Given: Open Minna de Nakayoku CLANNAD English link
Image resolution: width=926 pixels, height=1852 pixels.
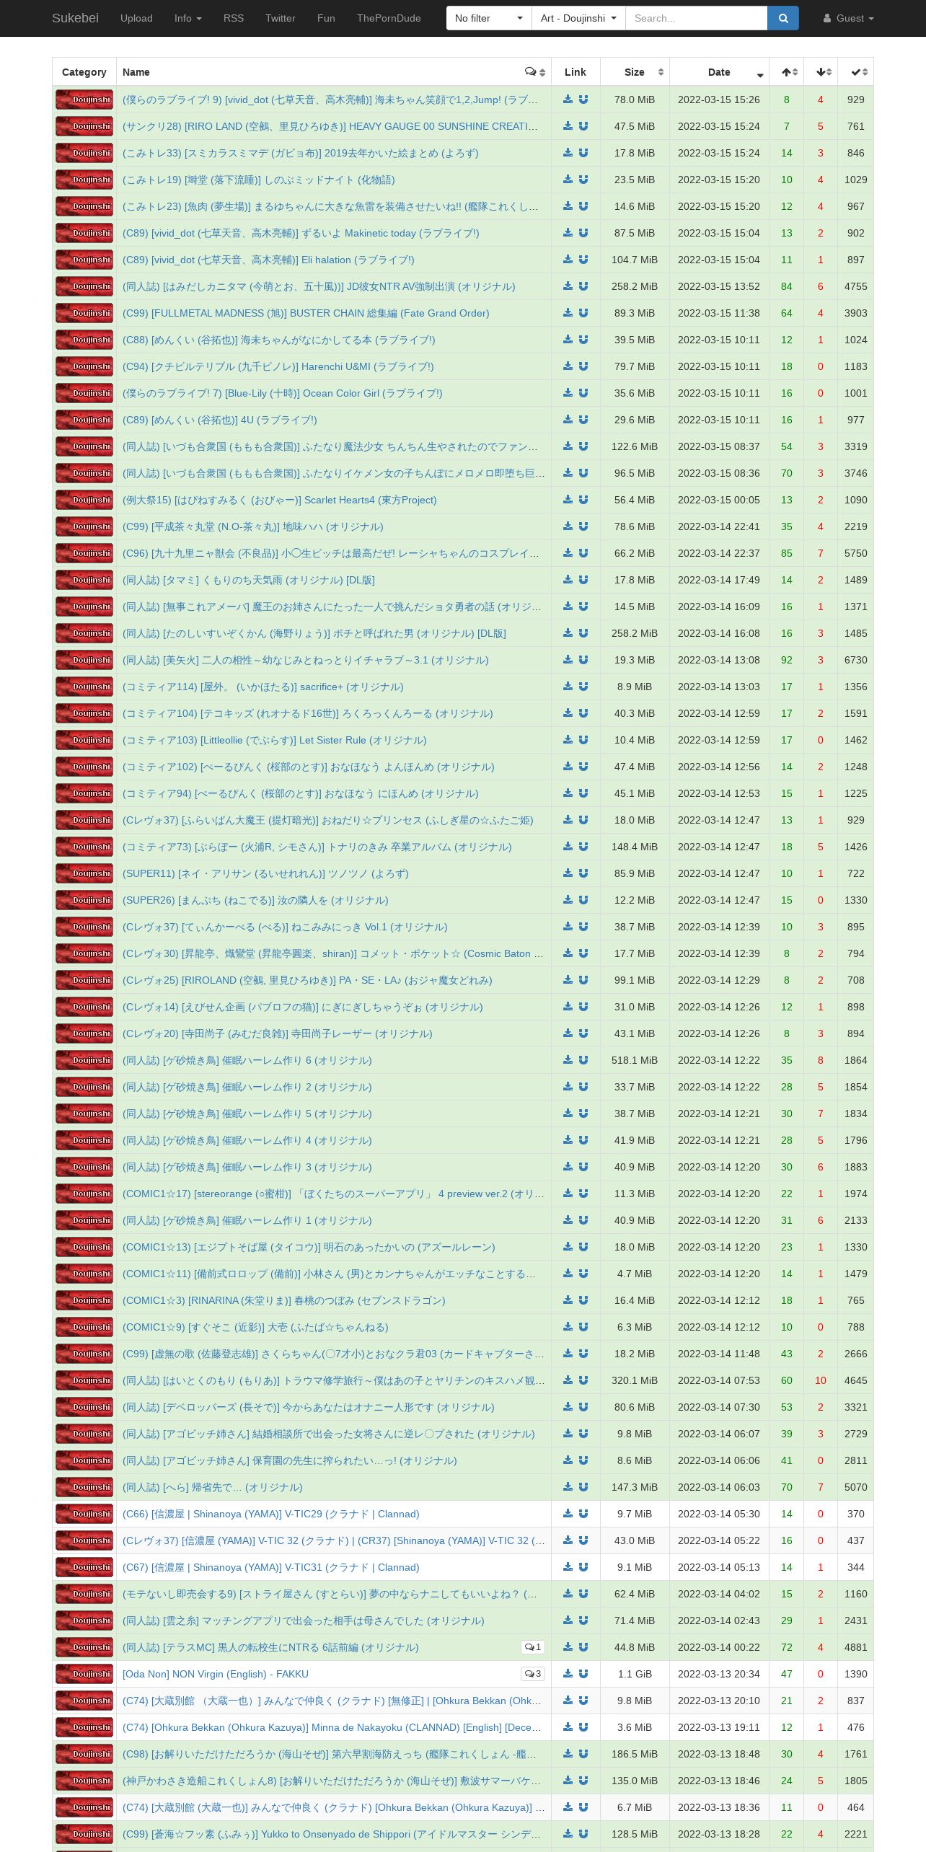Looking at the screenshot, I should click(332, 1727).
